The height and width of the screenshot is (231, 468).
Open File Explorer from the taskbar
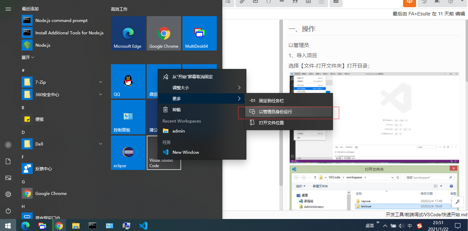76,226
